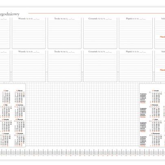Viewport: 165px width, 165px height.
Task: Click the lined notes area under second-row Piątek
Action: 136,67
